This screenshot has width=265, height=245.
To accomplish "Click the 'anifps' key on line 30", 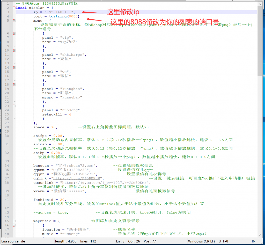I will 40,136.
